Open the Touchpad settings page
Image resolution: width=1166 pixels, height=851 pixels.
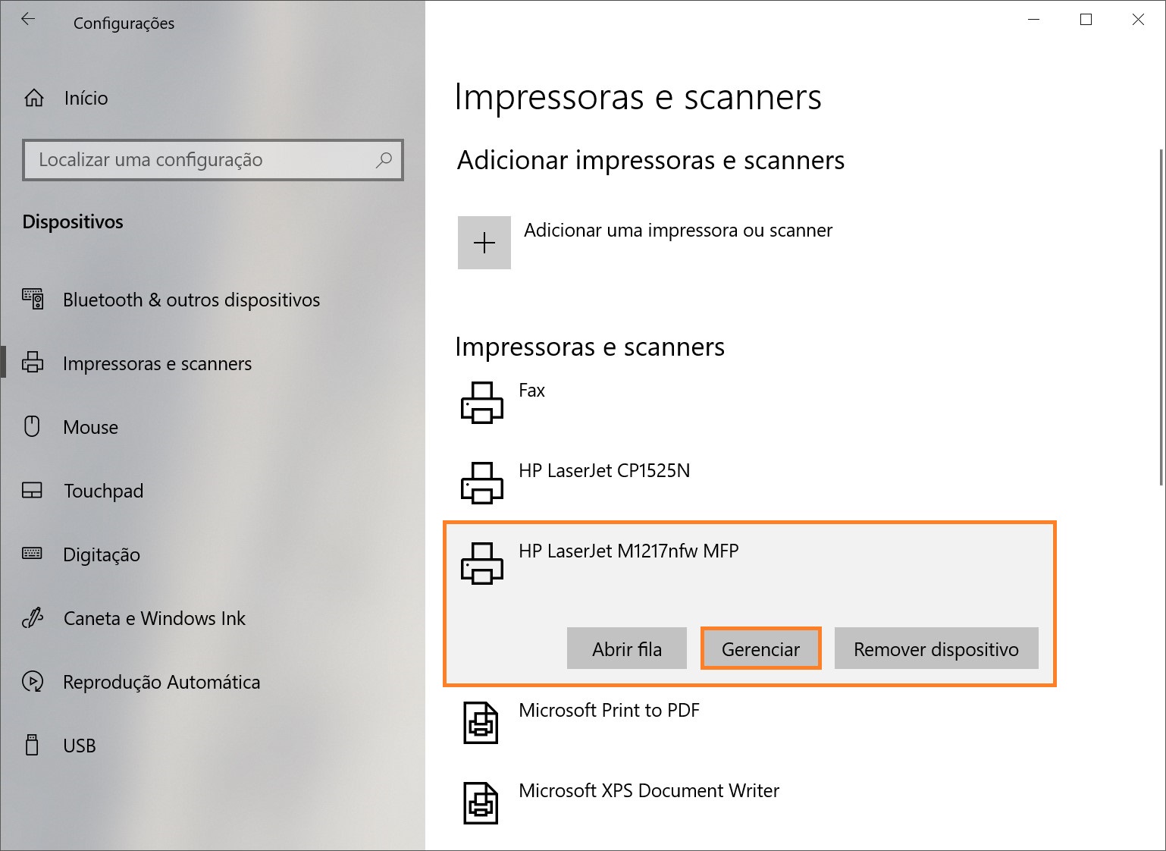pyautogui.click(x=103, y=491)
